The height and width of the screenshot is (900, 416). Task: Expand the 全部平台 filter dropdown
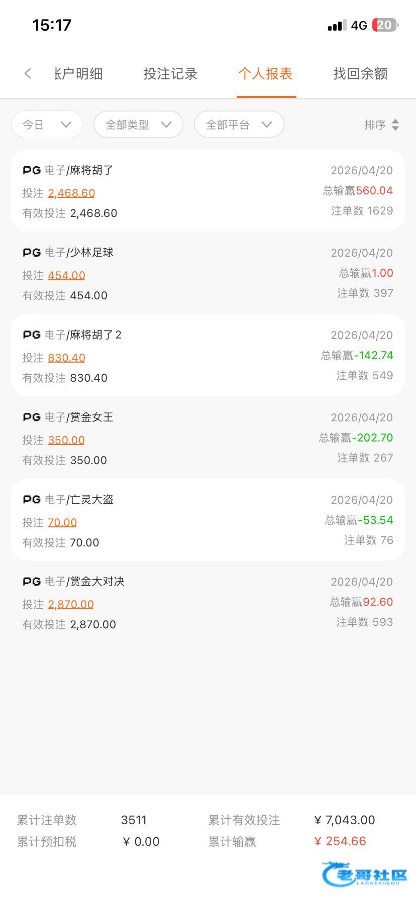click(x=239, y=125)
